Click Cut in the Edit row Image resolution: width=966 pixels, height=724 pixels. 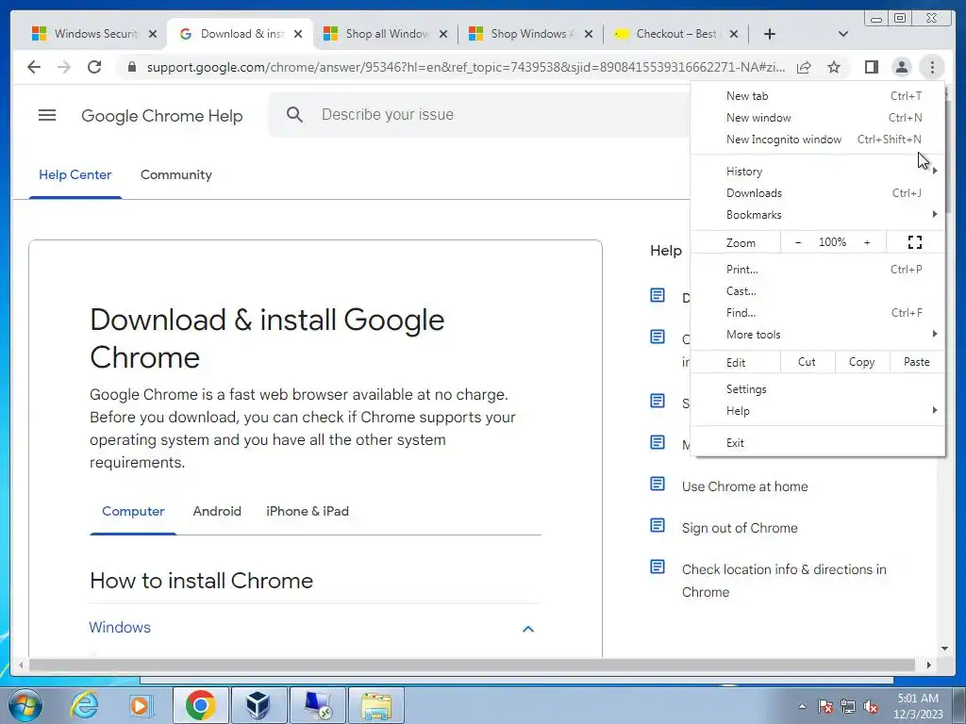pyautogui.click(x=808, y=362)
